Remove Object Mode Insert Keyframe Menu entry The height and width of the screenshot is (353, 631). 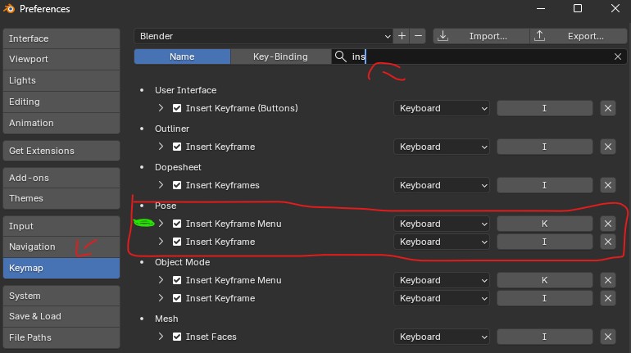pos(608,280)
